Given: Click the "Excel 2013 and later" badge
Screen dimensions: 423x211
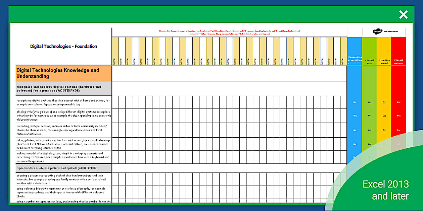Looking at the screenshot, I should coord(385,189).
